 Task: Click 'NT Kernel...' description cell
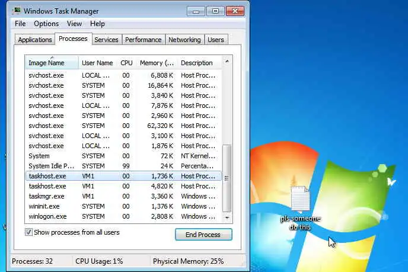click(x=198, y=156)
